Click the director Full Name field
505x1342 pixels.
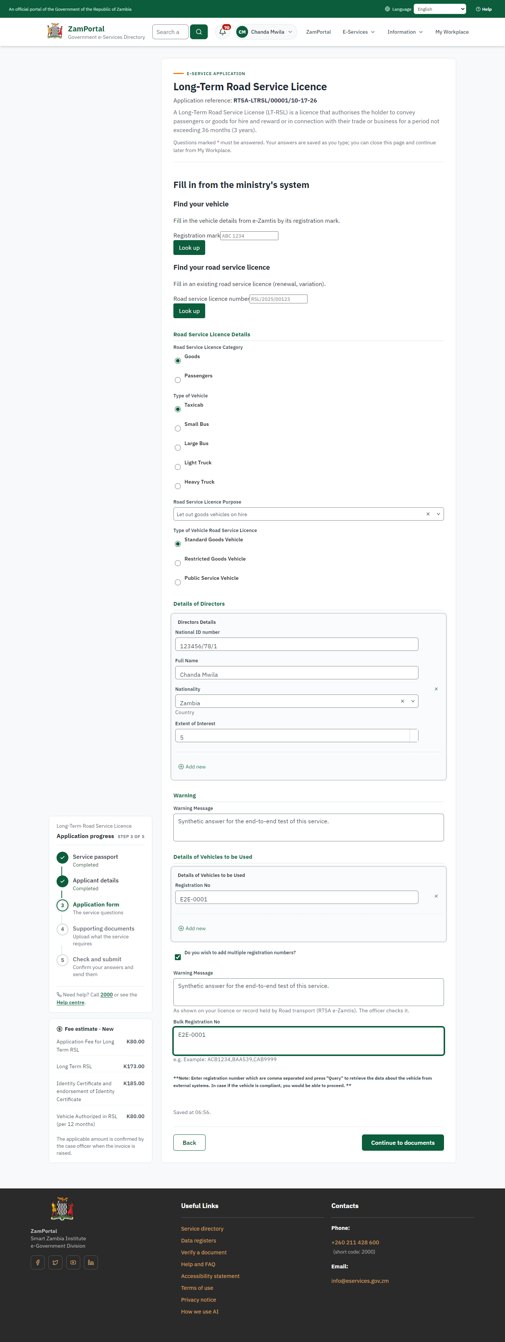pos(297,673)
